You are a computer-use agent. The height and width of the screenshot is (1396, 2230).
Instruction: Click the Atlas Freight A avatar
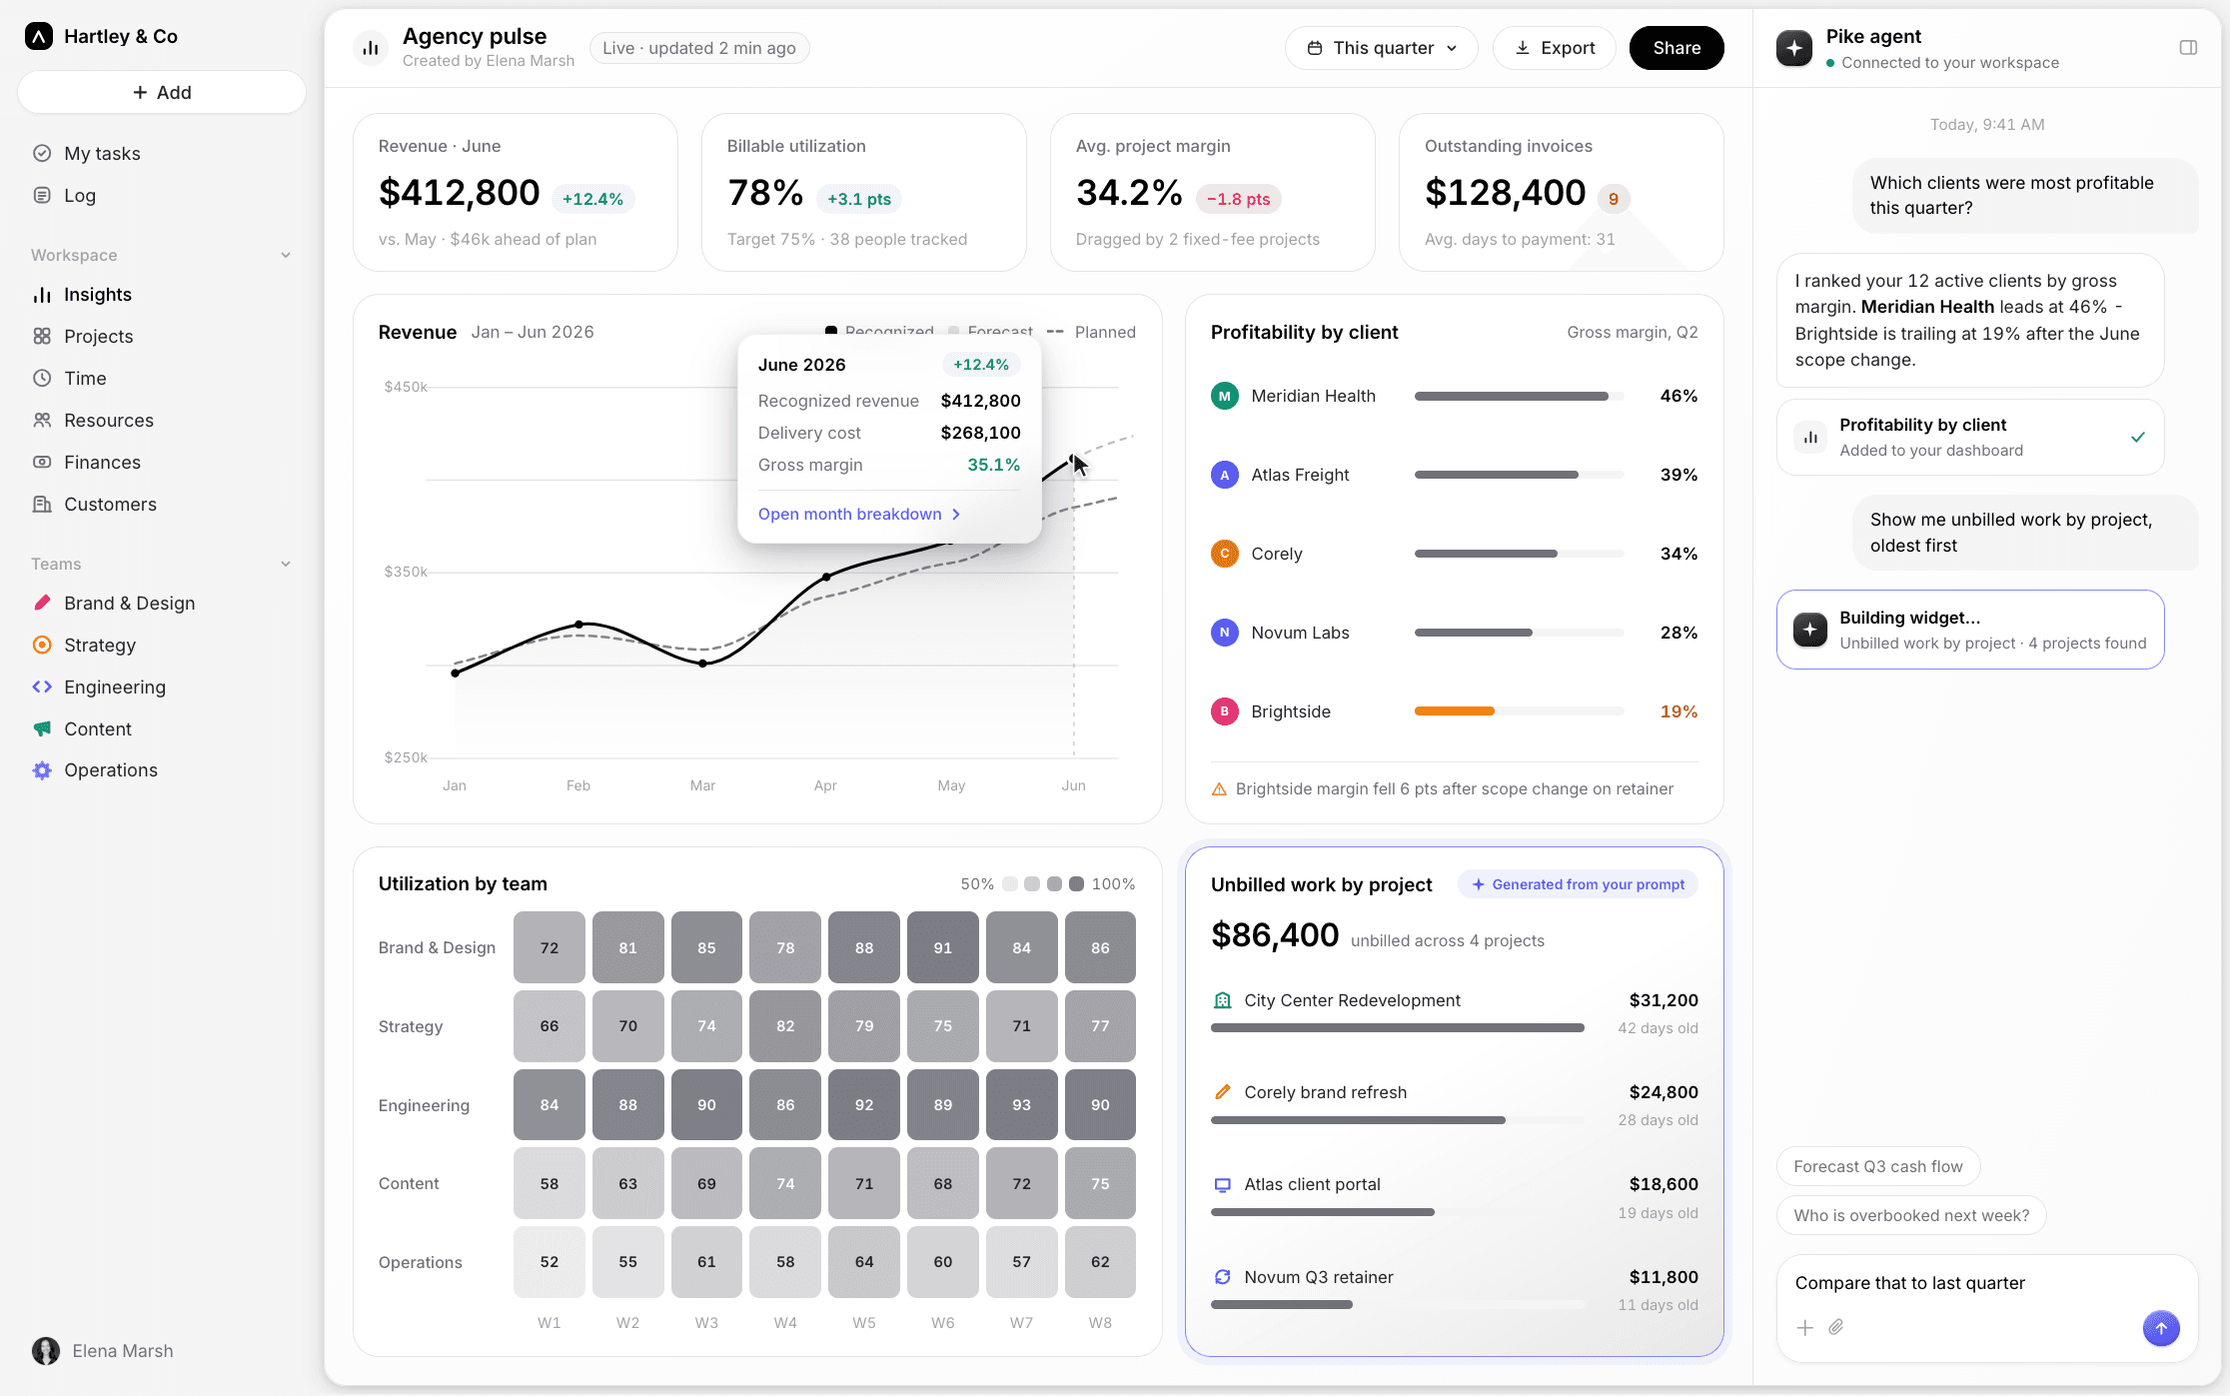(1224, 475)
